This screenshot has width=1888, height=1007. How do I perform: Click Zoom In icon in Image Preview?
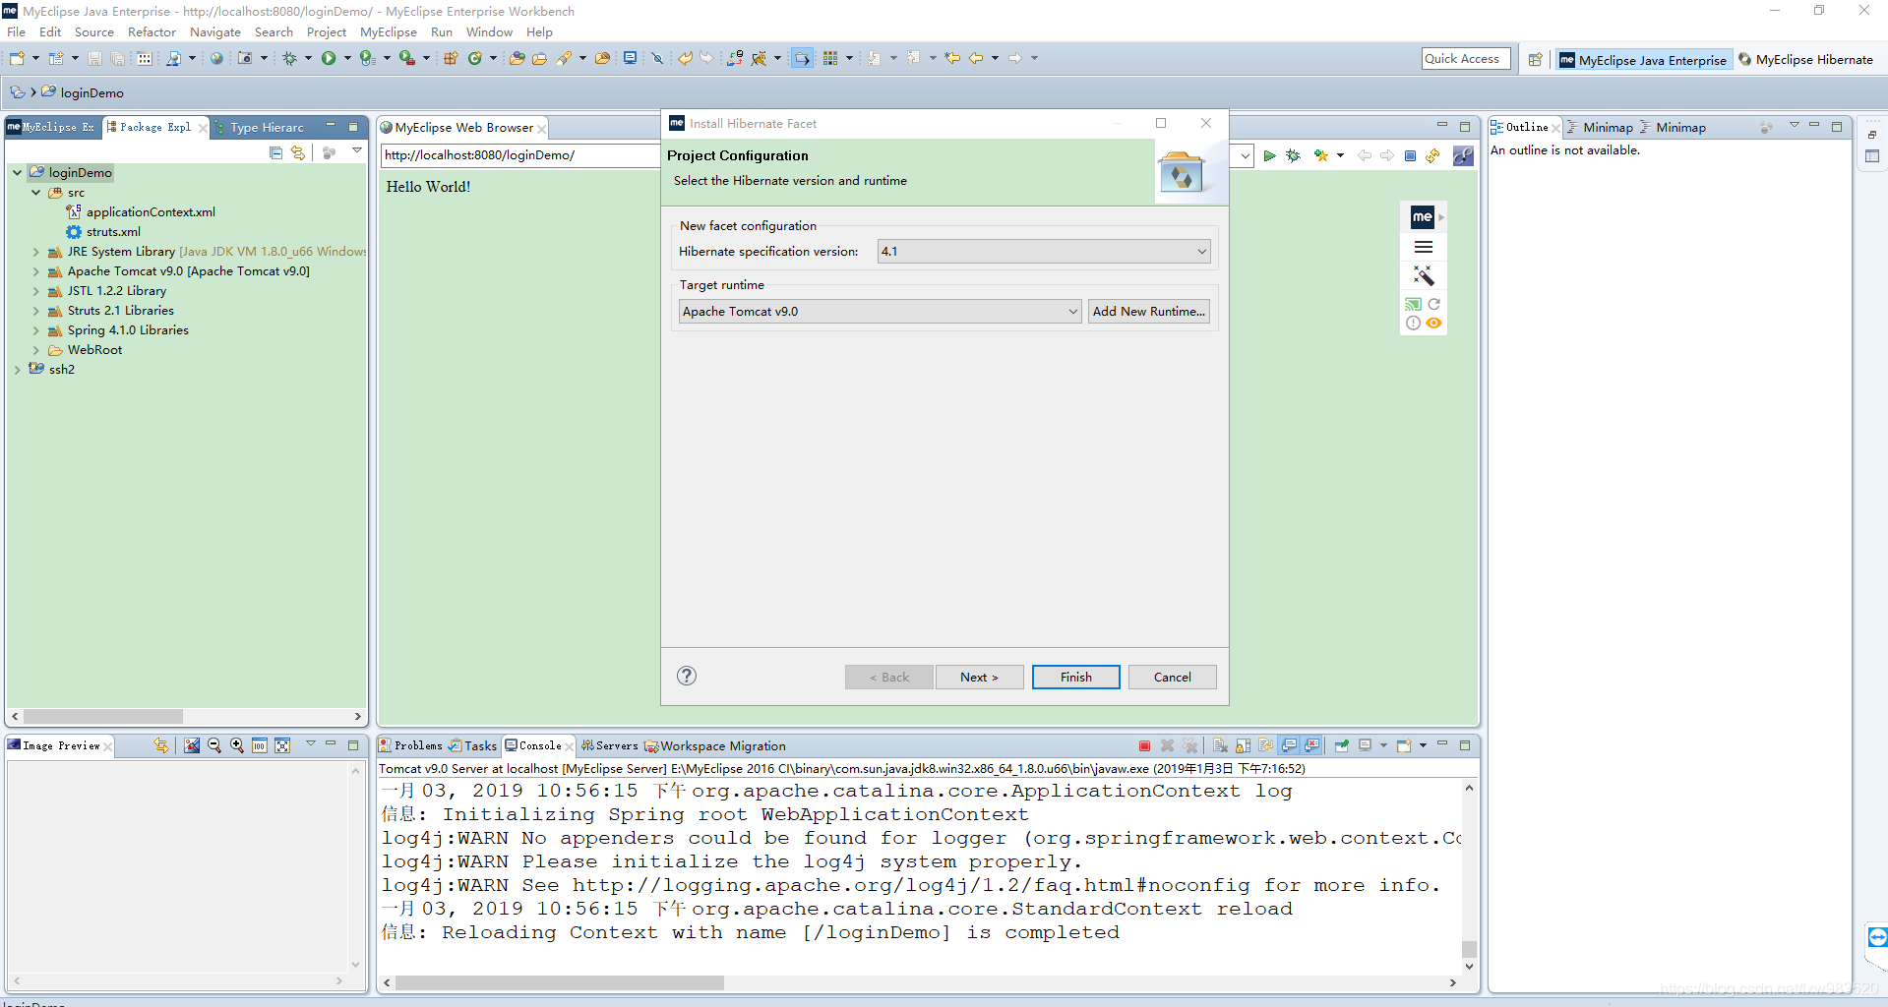(x=237, y=745)
